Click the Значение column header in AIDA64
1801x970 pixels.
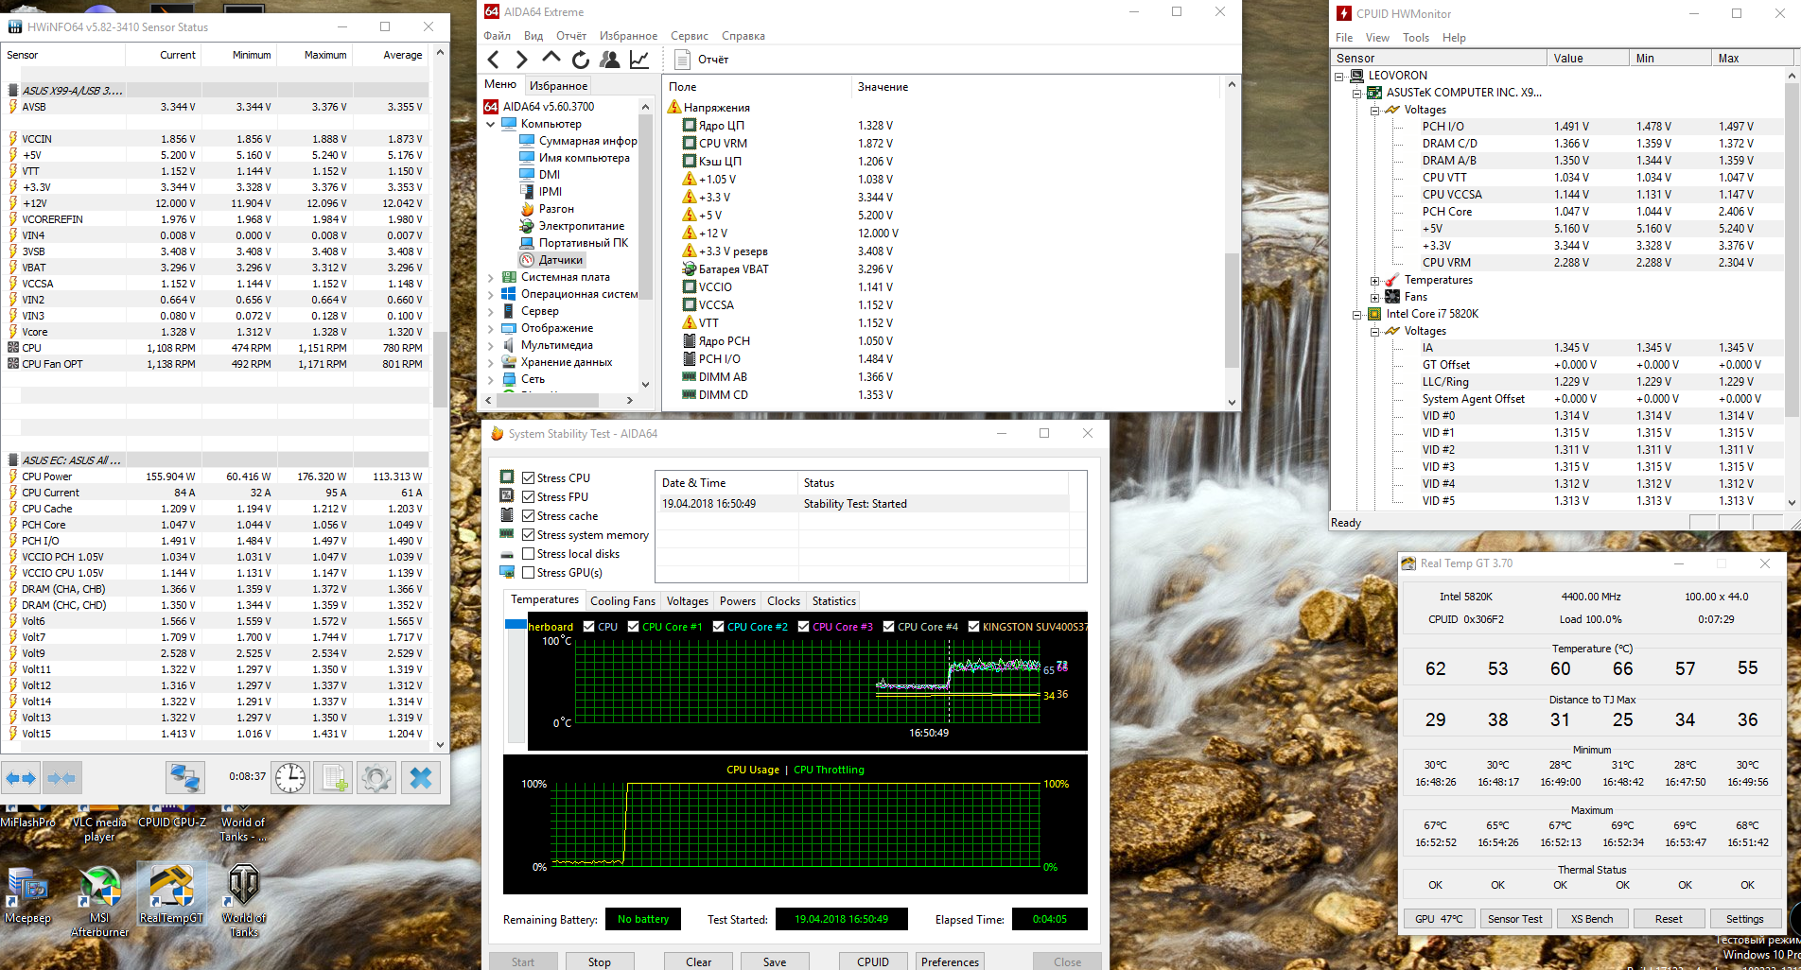(1036, 87)
